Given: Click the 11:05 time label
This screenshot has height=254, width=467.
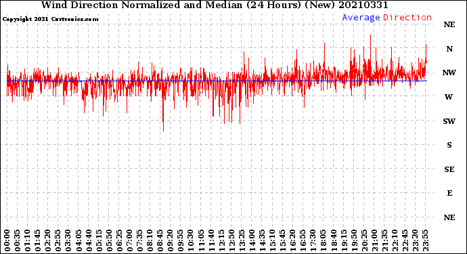Looking at the screenshot, I should click(201, 240).
